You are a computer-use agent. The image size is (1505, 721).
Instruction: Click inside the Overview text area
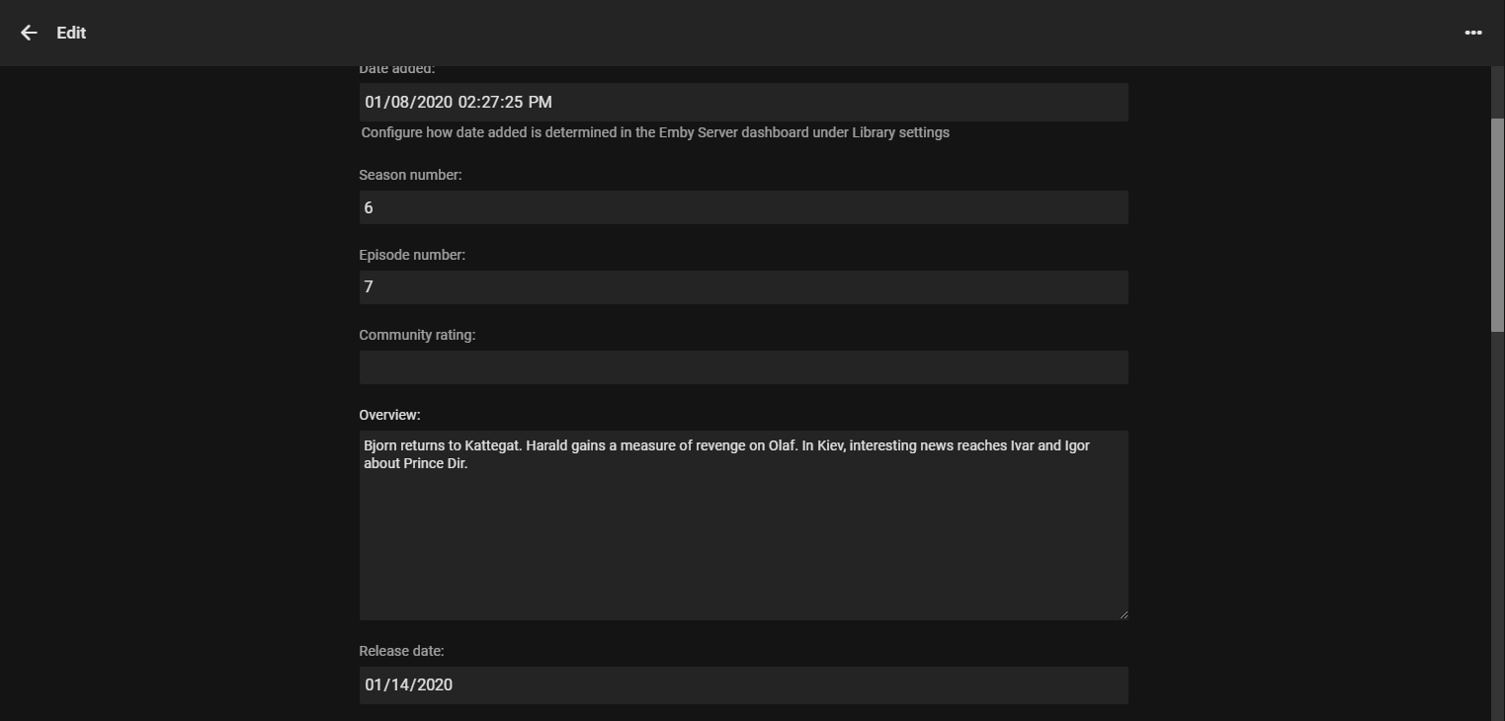coord(743,523)
